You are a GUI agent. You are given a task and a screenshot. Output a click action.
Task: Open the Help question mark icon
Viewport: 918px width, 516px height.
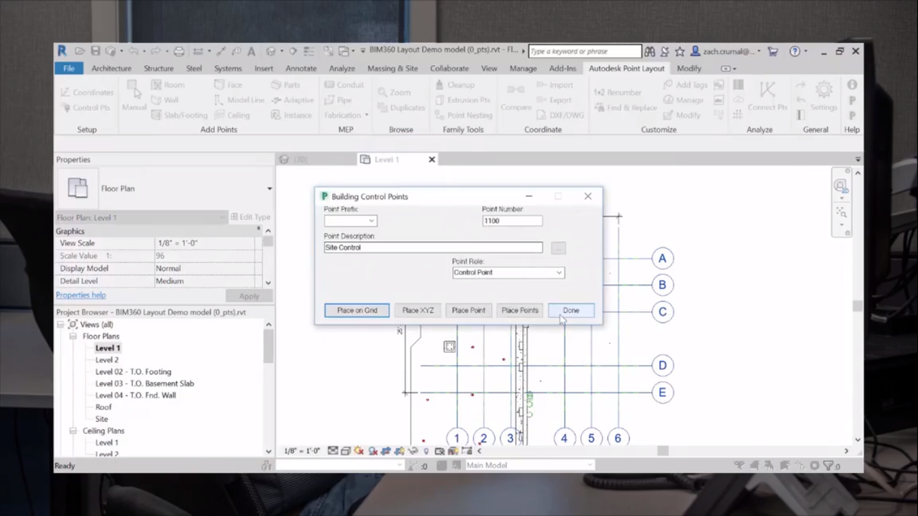click(794, 51)
